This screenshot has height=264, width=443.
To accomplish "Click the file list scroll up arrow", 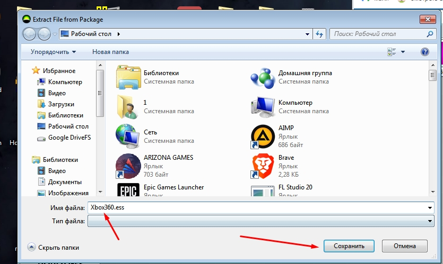I will tap(433, 66).
